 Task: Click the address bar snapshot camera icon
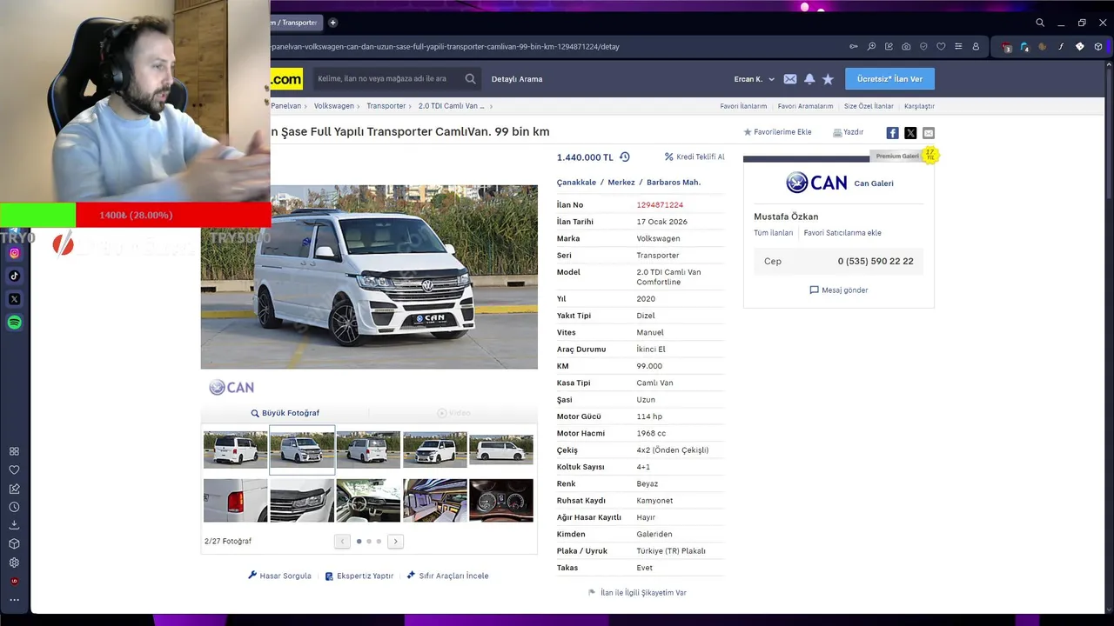coord(906,47)
